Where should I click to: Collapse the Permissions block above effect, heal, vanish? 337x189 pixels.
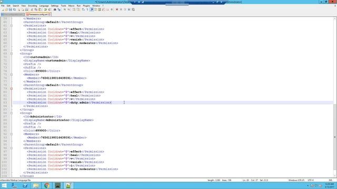click(x=12, y=26)
